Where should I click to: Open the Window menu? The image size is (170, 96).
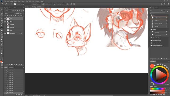coord(37,1)
